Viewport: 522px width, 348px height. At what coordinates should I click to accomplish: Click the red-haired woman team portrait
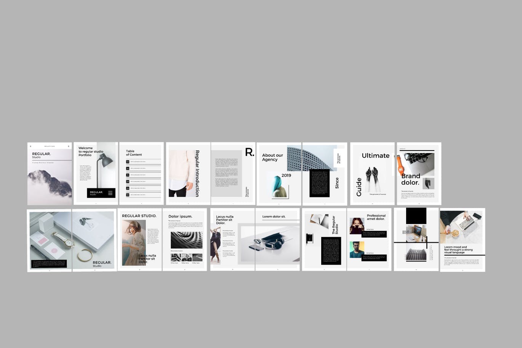[x=357, y=226]
